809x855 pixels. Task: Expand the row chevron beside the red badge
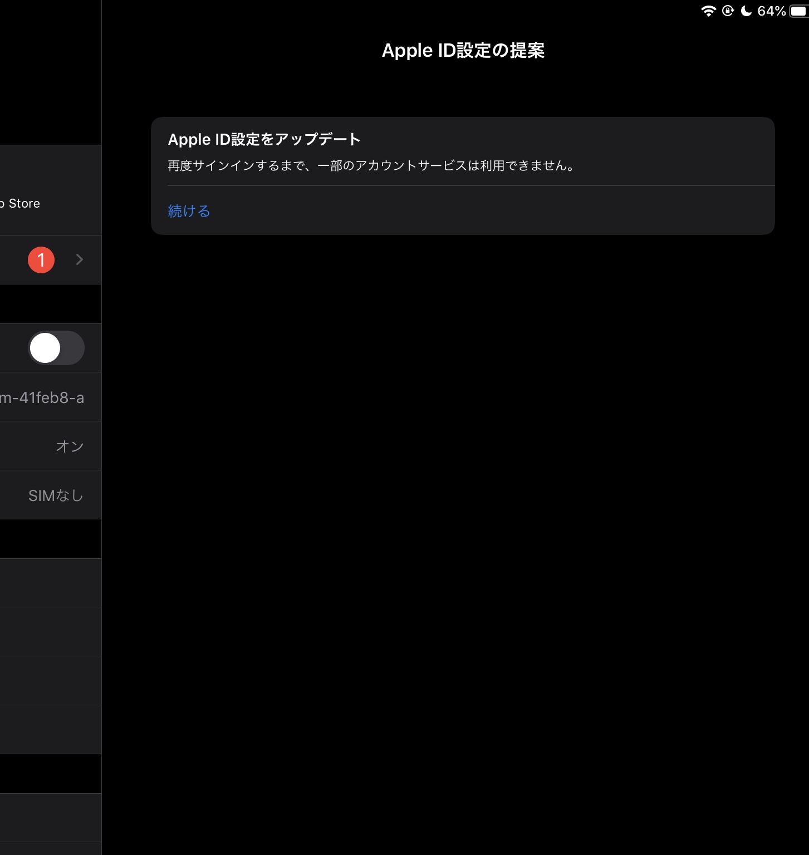tap(80, 259)
